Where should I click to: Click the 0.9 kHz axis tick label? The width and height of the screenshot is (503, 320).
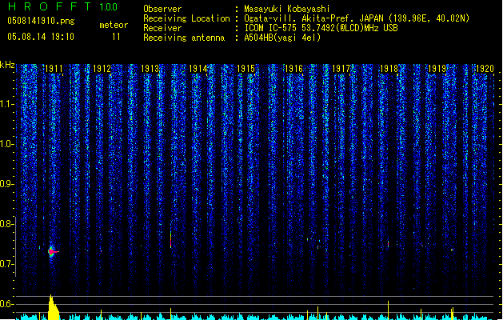(6, 184)
